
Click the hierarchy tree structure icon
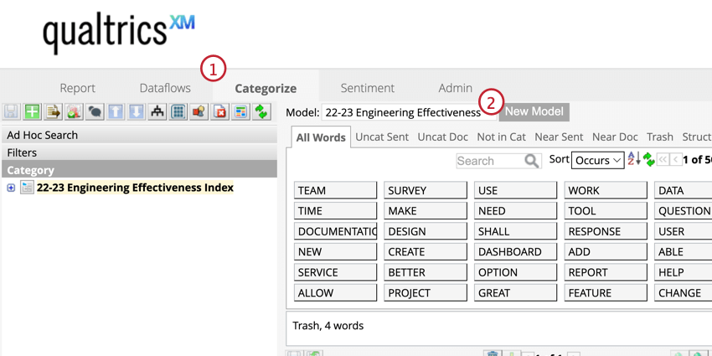pyautogui.click(x=157, y=111)
